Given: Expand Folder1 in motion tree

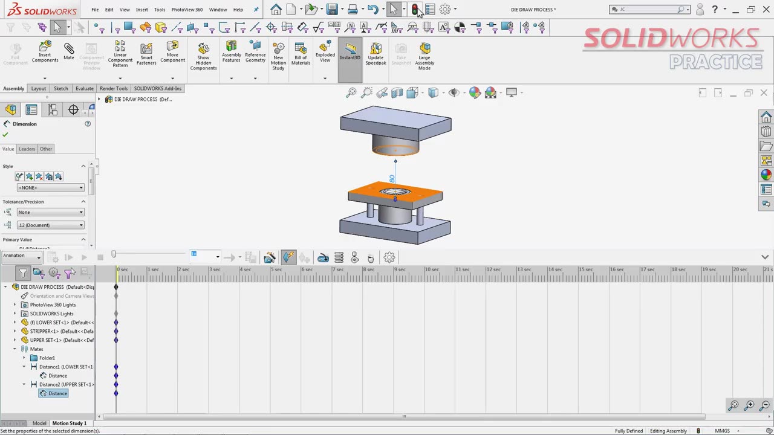Looking at the screenshot, I should pos(25,358).
